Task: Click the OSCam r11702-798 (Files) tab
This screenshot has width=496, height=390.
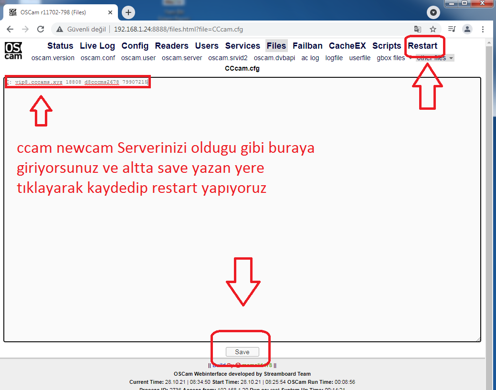Action: 61,12
